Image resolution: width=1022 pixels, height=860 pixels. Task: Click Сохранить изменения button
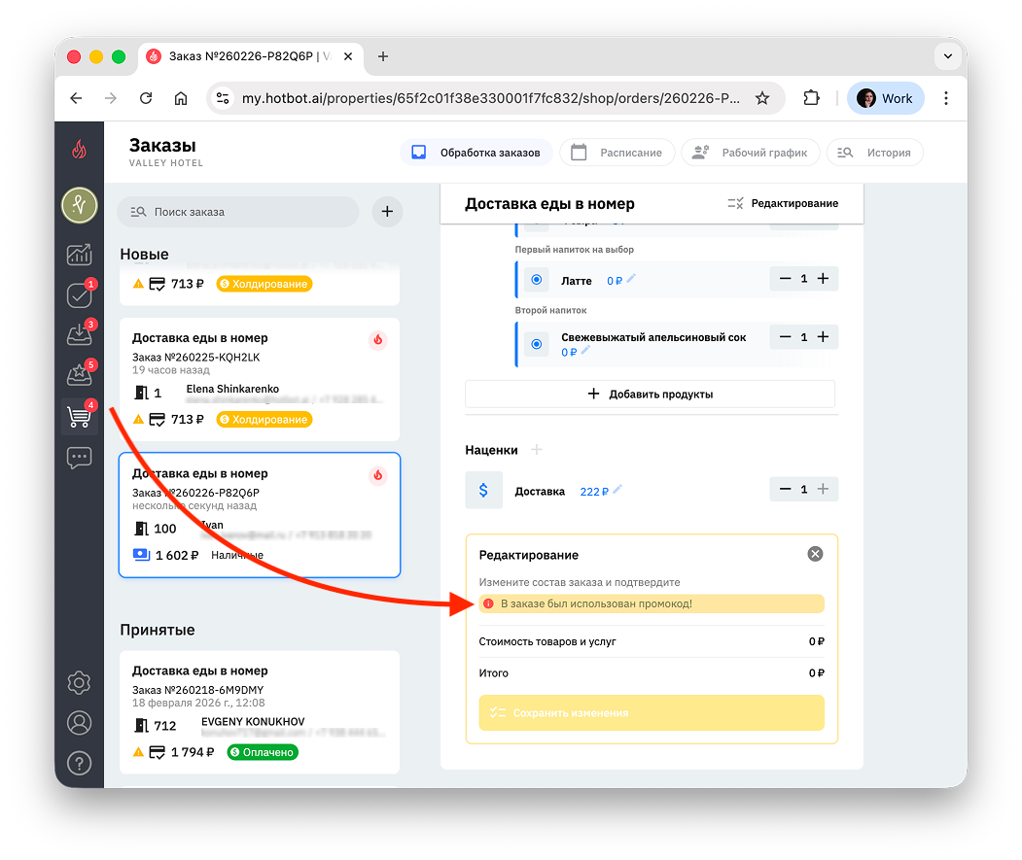(652, 712)
